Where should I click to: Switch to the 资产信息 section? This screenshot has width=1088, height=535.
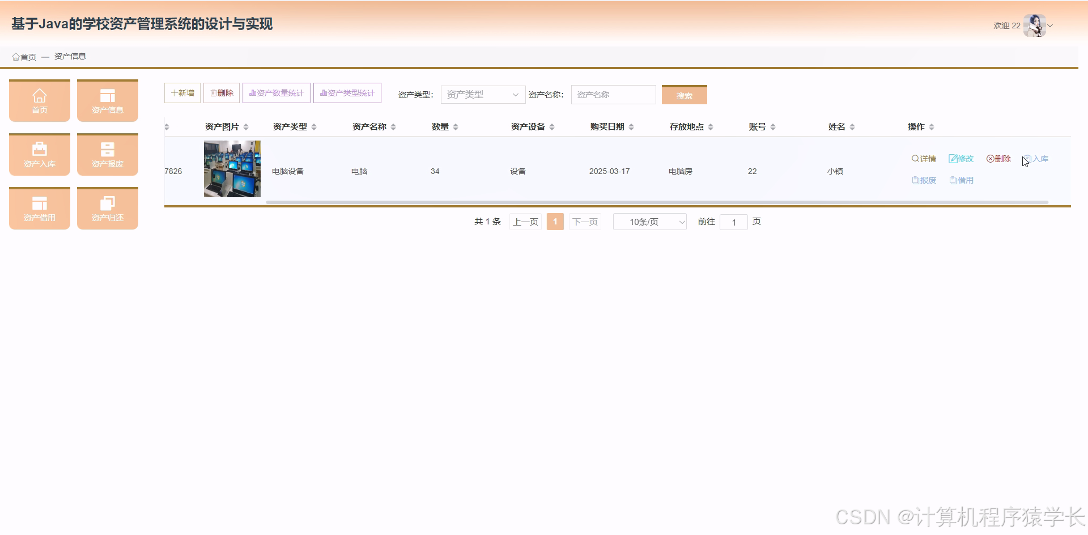pyautogui.click(x=107, y=100)
